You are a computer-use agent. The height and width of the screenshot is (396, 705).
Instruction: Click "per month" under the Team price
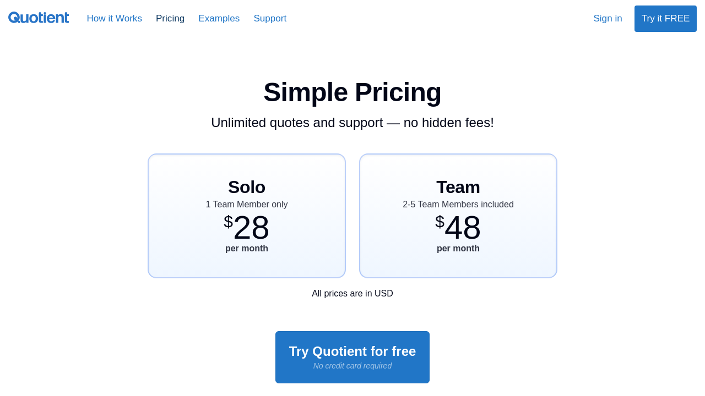(458, 249)
